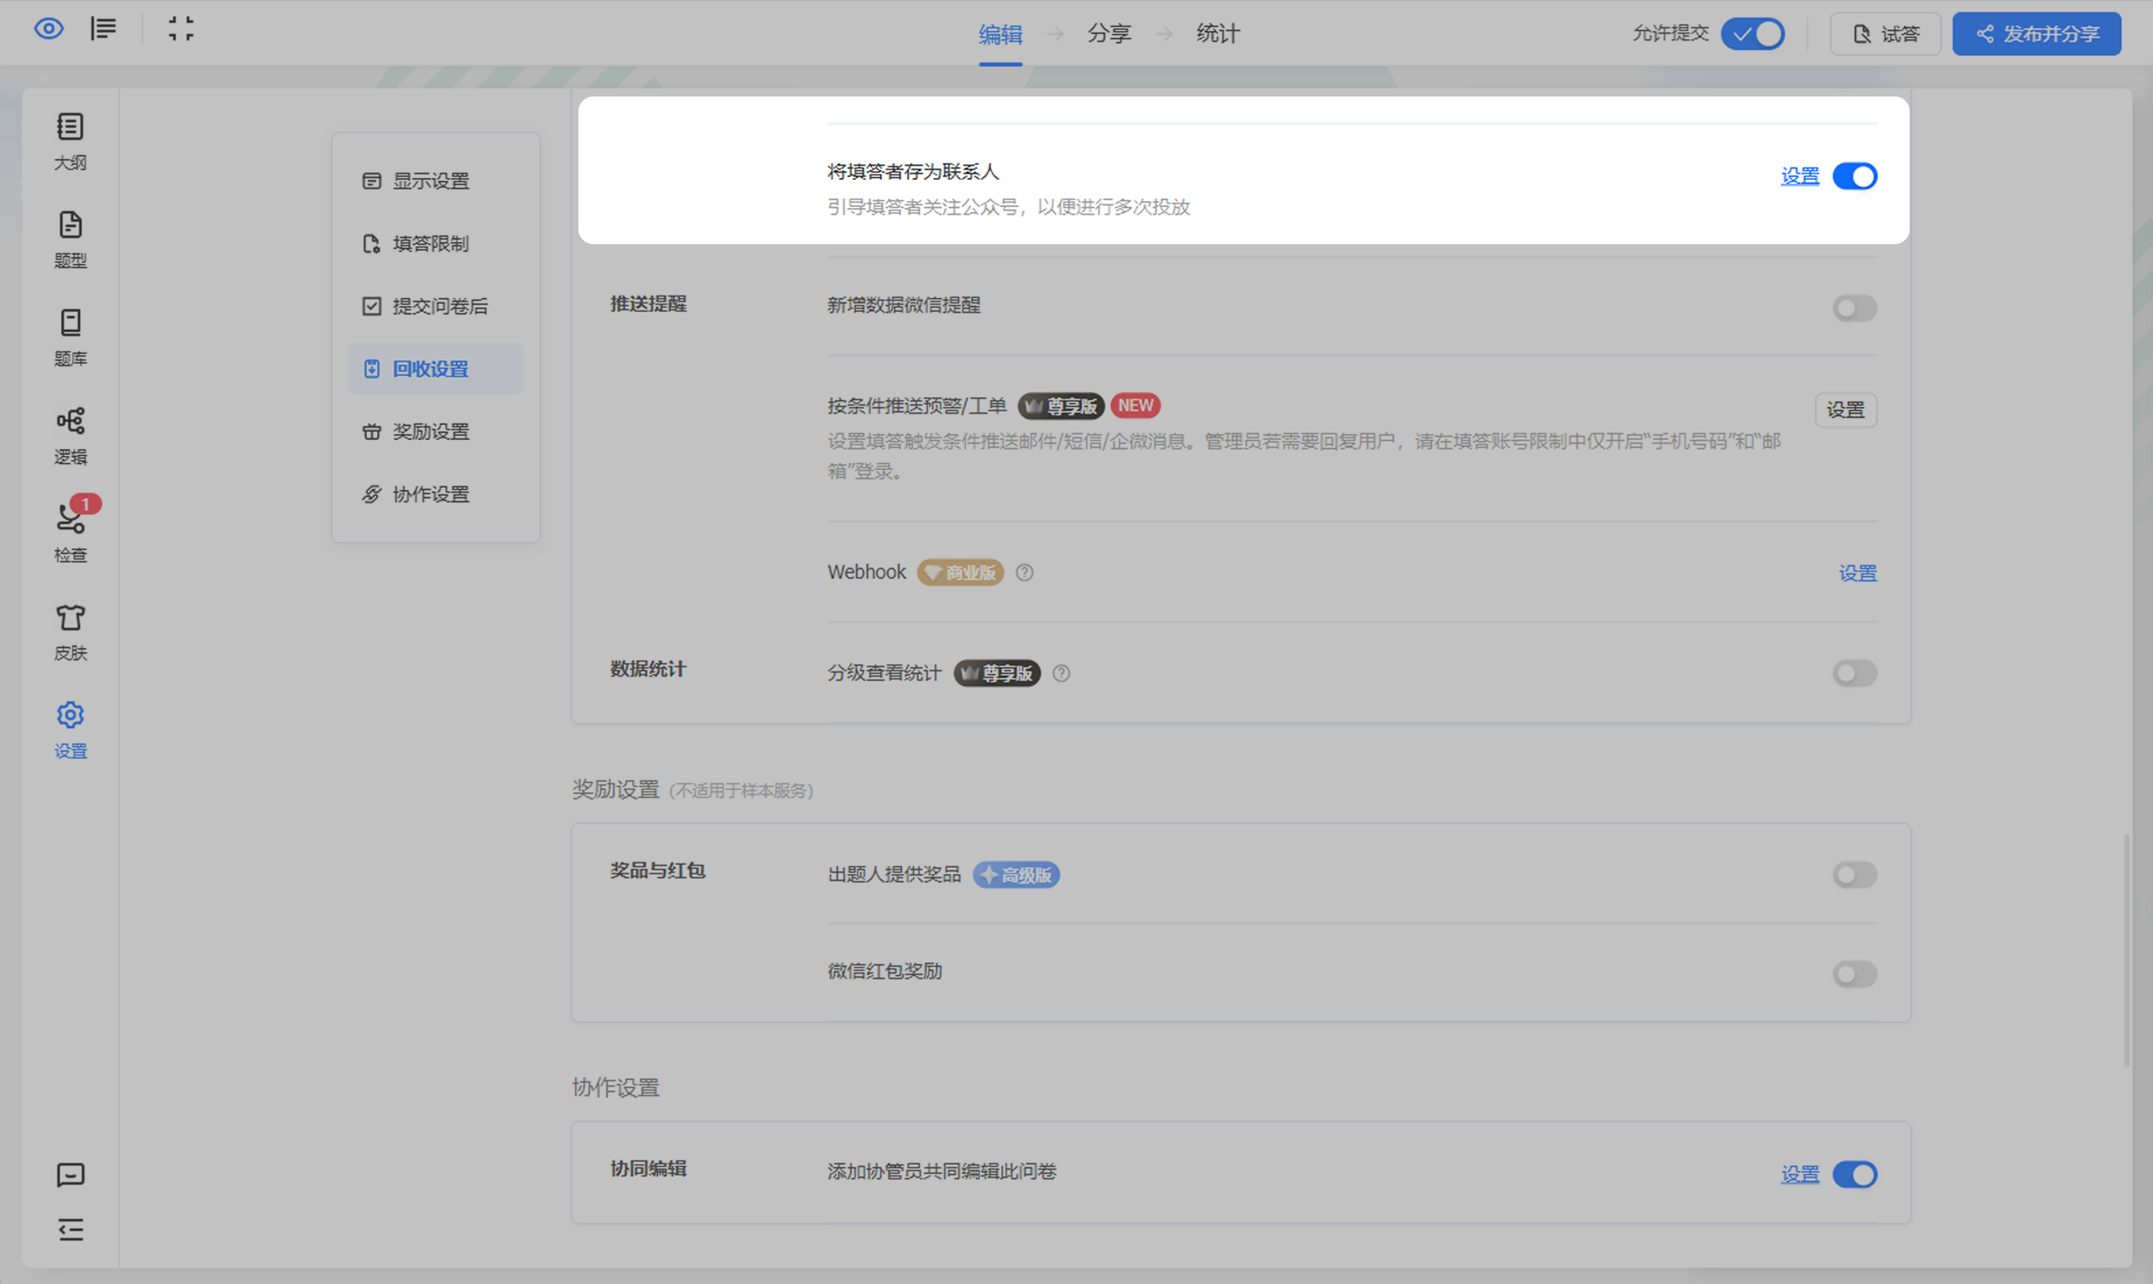Image resolution: width=2153 pixels, height=1284 pixels.
Task: Click the 新增数据微信提醒 label
Action: [903, 305]
